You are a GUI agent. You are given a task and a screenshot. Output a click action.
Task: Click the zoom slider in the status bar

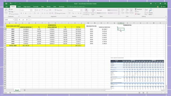click(156, 93)
